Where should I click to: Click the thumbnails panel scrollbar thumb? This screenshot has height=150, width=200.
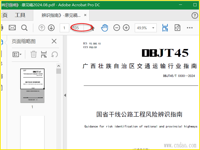[58, 71]
